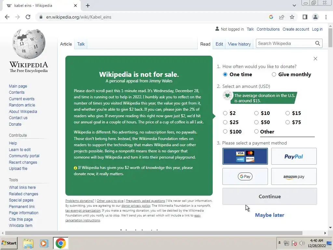Select the Read tab
The width and height of the screenshot is (333, 250).
click(205, 44)
